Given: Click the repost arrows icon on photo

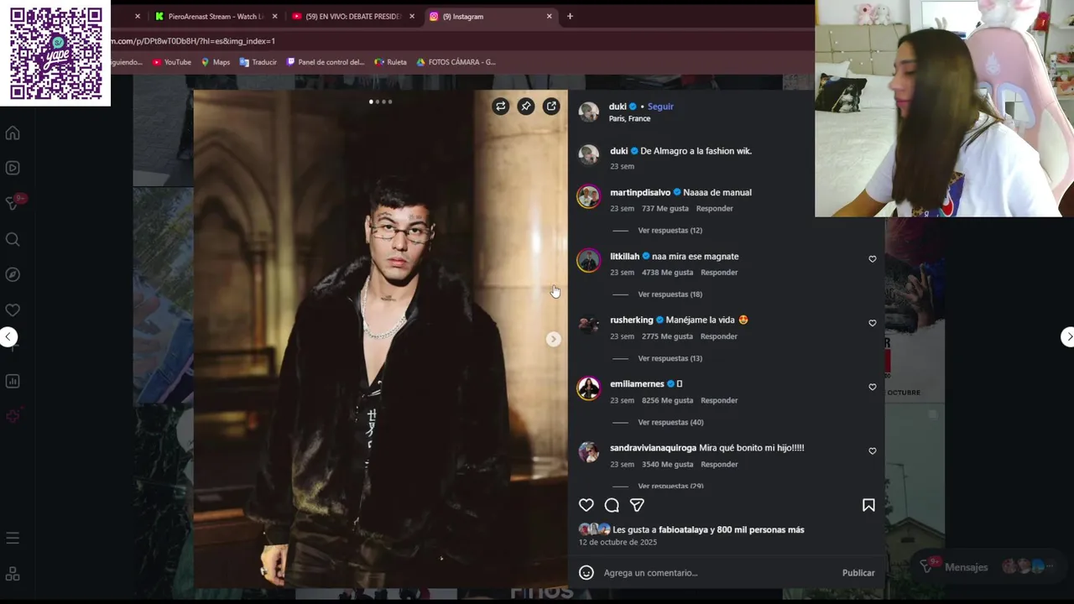Looking at the screenshot, I should coord(500,107).
